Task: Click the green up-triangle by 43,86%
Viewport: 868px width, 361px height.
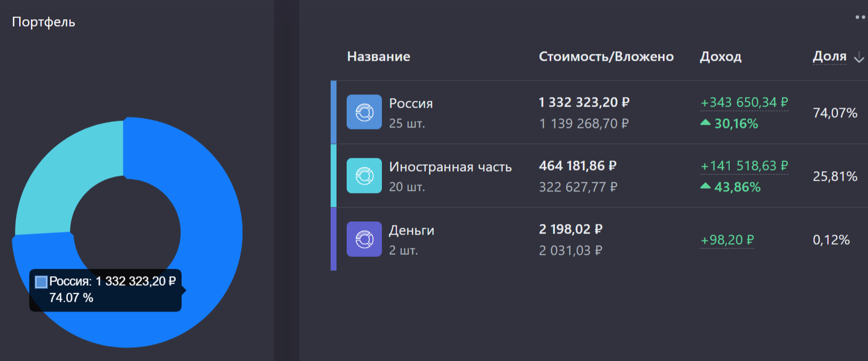Action: click(706, 186)
